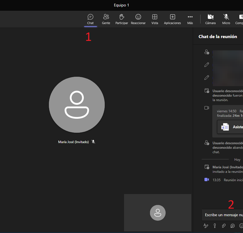The height and width of the screenshot is (233, 243).
Task: Click the Compartir share screen icon
Action: tap(241, 17)
